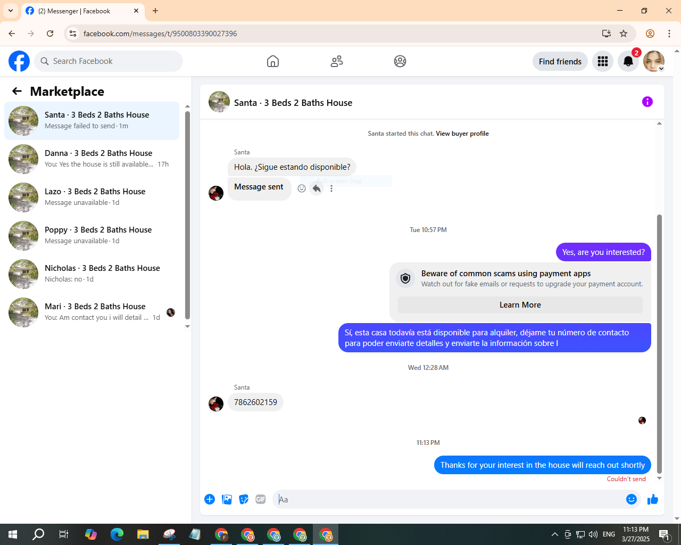Viewport: 681px width, 545px height.
Task: Open the account profile picture menu
Action: tap(654, 61)
